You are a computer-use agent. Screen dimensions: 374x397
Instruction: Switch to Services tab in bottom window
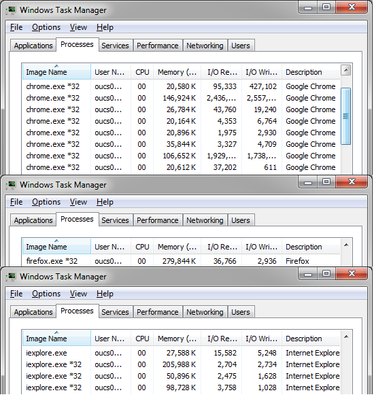coord(115,312)
